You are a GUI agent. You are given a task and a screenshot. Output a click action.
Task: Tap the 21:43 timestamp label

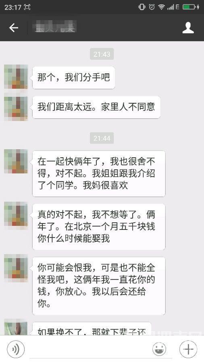coord(102,54)
